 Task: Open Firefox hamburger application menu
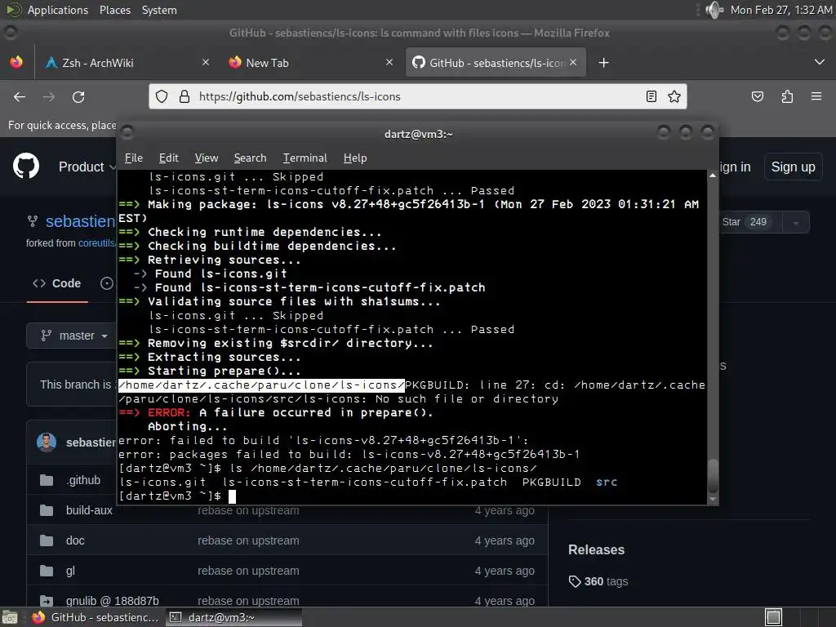pos(816,96)
